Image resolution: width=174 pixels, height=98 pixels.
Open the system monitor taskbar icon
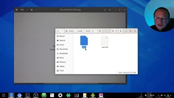pos(76,95)
